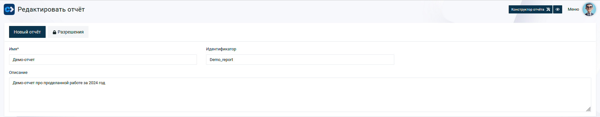The width and height of the screenshot is (600, 117).
Task: Open the Меню dropdown
Action: [x=573, y=9]
